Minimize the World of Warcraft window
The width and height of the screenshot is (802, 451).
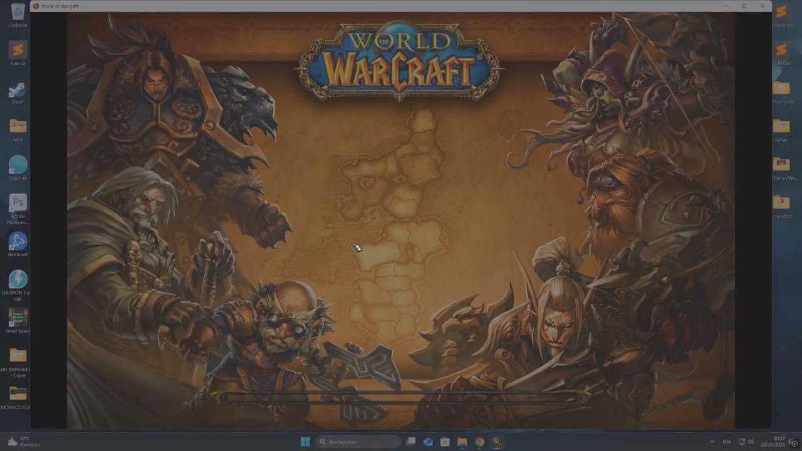[726, 6]
